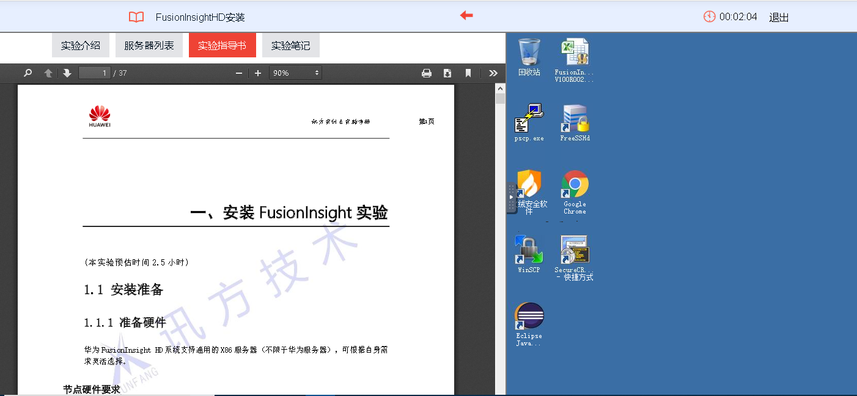Image resolution: width=857 pixels, height=396 pixels.
Task: Open the zoom level 90% dropdown
Action: pos(295,73)
